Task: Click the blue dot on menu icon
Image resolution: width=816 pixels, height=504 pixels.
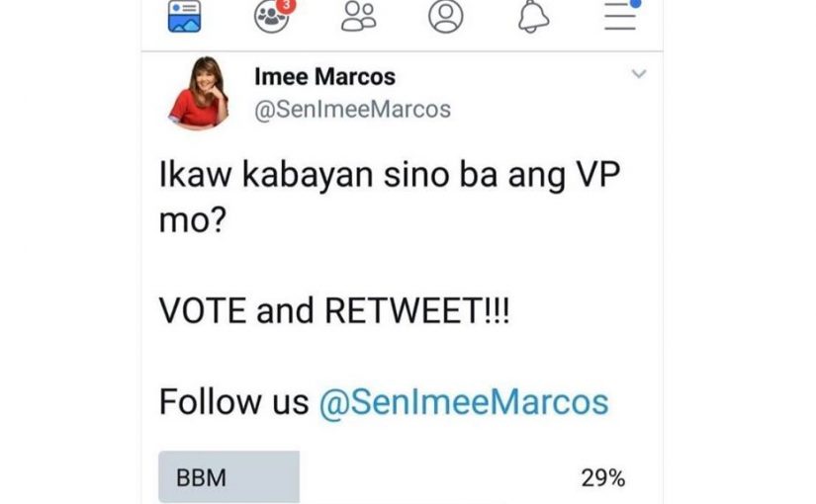Action: coord(635,3)
